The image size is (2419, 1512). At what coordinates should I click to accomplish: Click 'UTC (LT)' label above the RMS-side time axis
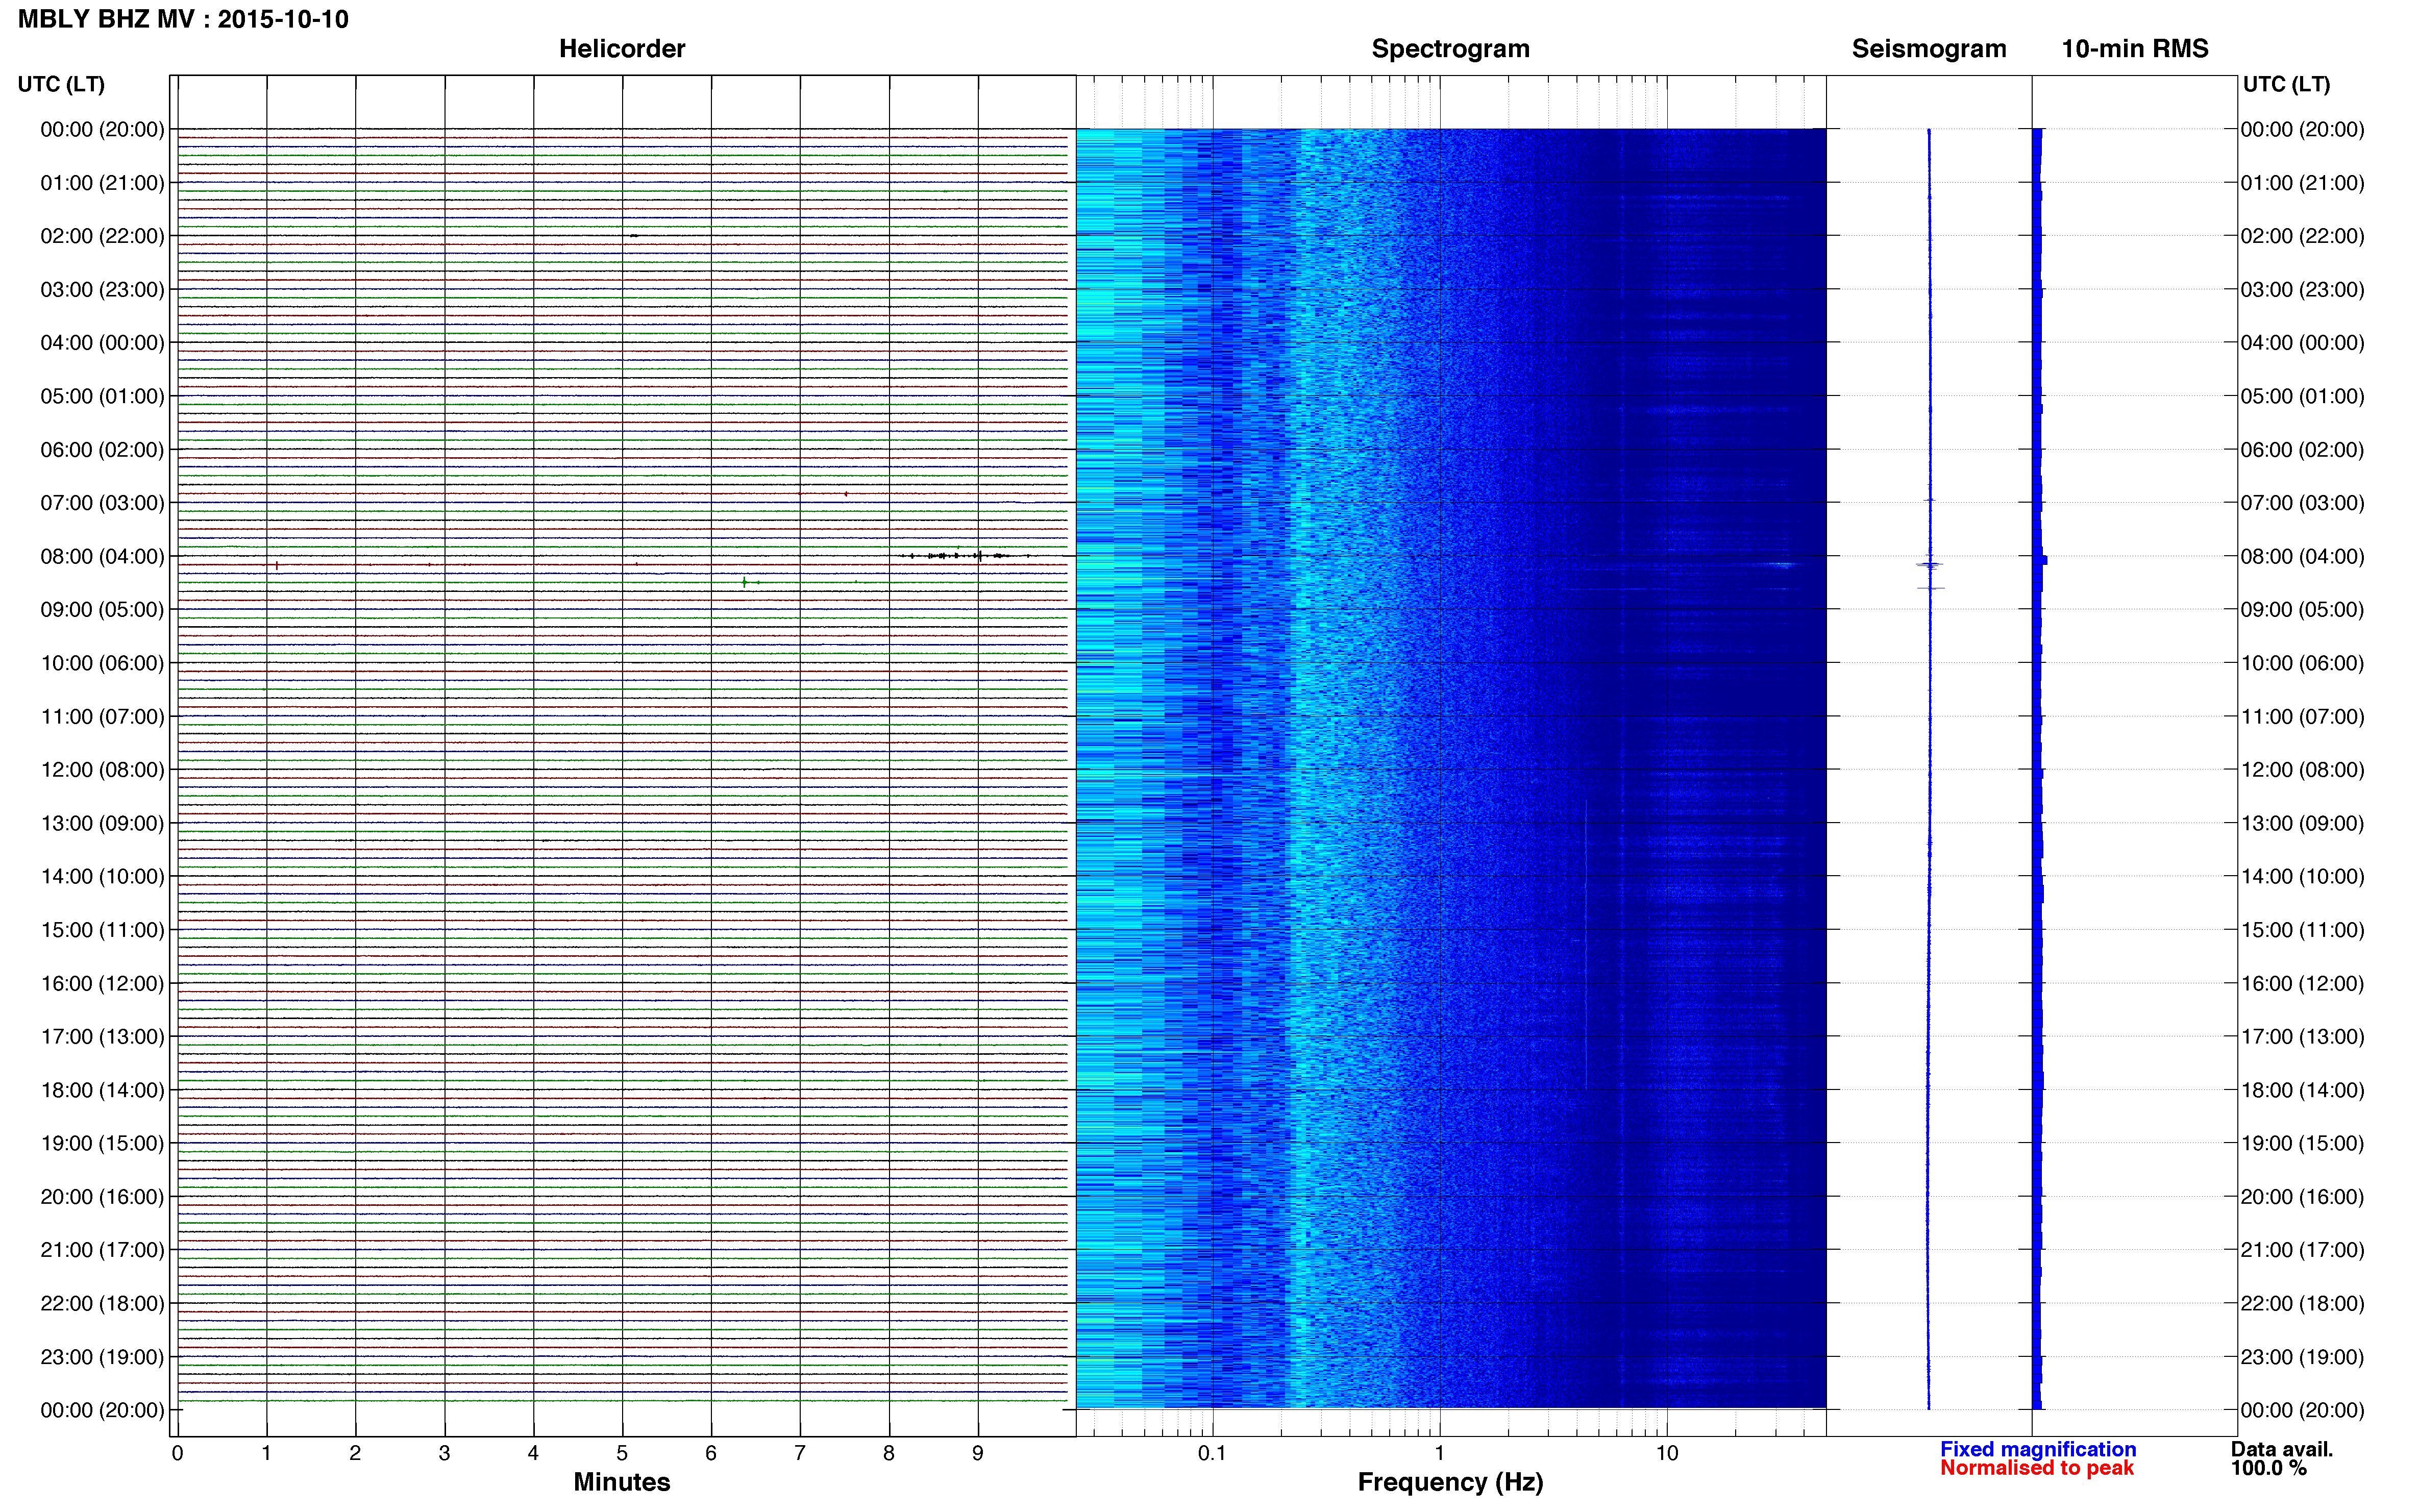[2286, 84]
